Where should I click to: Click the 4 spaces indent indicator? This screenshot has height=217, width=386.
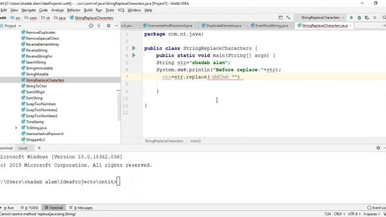[x=372, y=214]
